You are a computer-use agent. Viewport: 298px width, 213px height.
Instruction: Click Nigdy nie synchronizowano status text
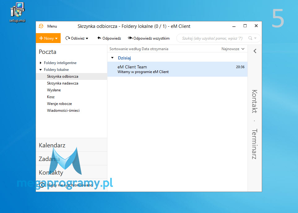(x=70, y=185)
